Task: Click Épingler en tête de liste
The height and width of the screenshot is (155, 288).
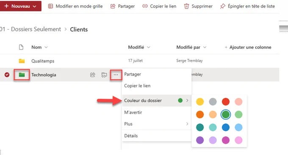Action: (247, 6)
